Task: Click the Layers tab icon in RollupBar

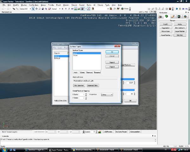Action: click(x=186, y=16)
